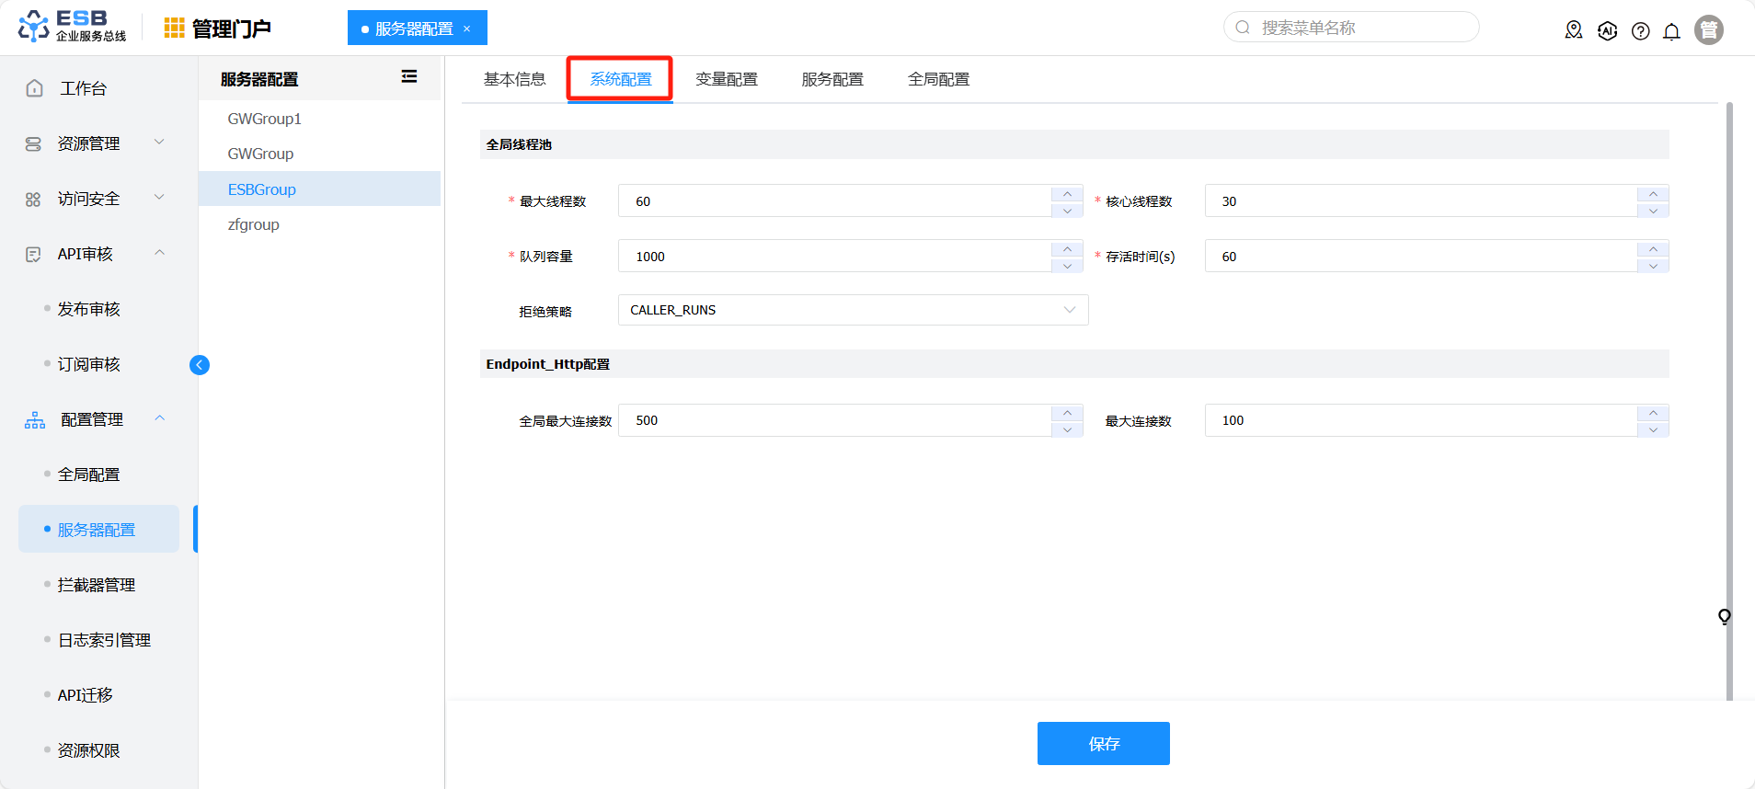Open the 拒绝策略 CALLER_RUNS dropdown
This screenshot has height=789, width=1755.
point(853,310)
